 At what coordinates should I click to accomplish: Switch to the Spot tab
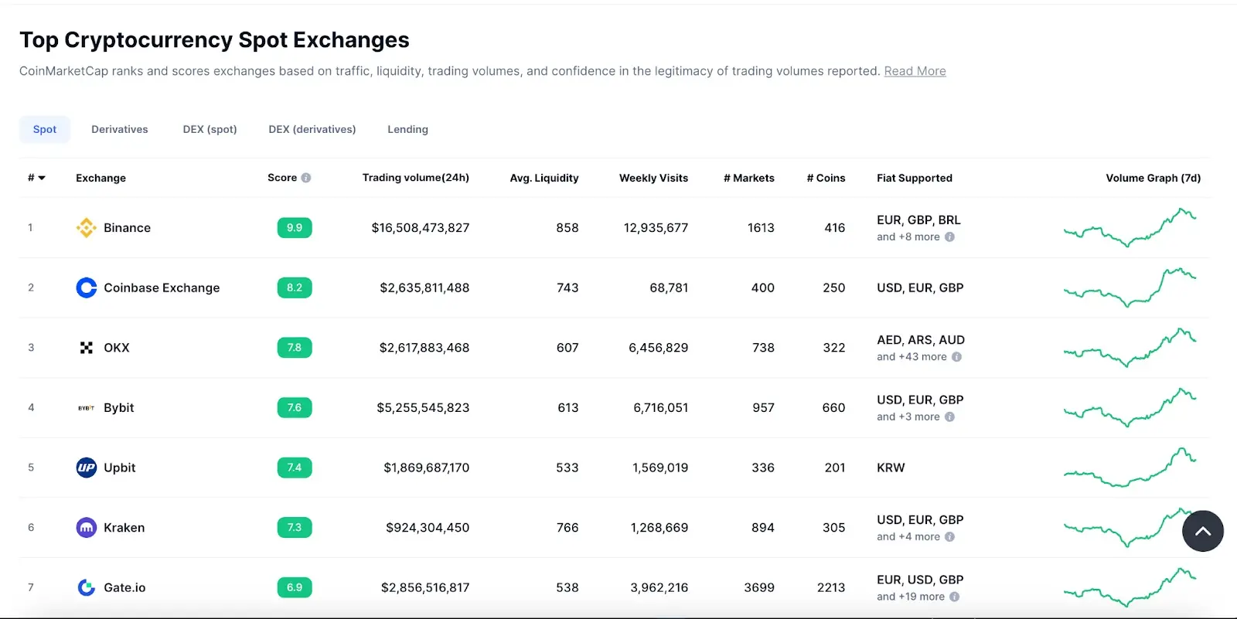(x=45, y=130)
